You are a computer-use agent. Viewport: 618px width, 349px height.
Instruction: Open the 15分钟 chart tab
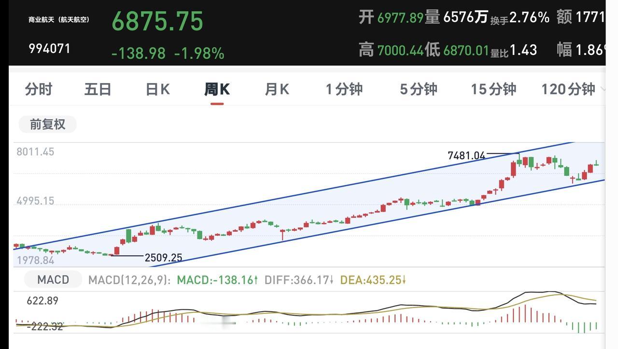pos(493,89)
